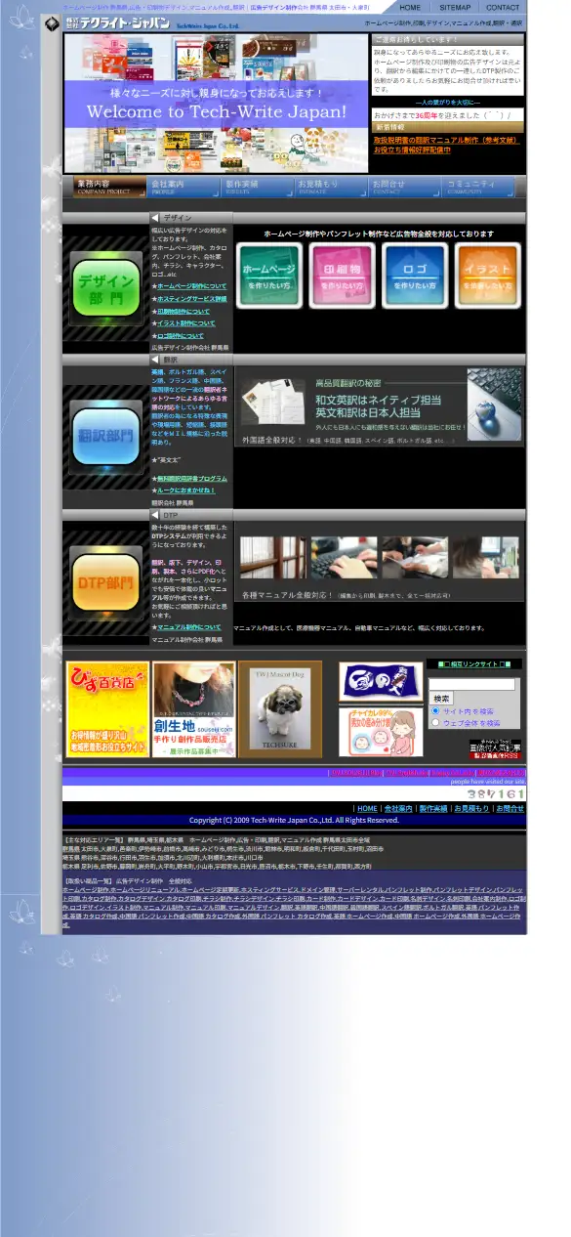Open 無料翻訳用辞書プログラム link
The height and width of the screenshot is (1237, 571).
pyautogui.click(x=191, y=478)
